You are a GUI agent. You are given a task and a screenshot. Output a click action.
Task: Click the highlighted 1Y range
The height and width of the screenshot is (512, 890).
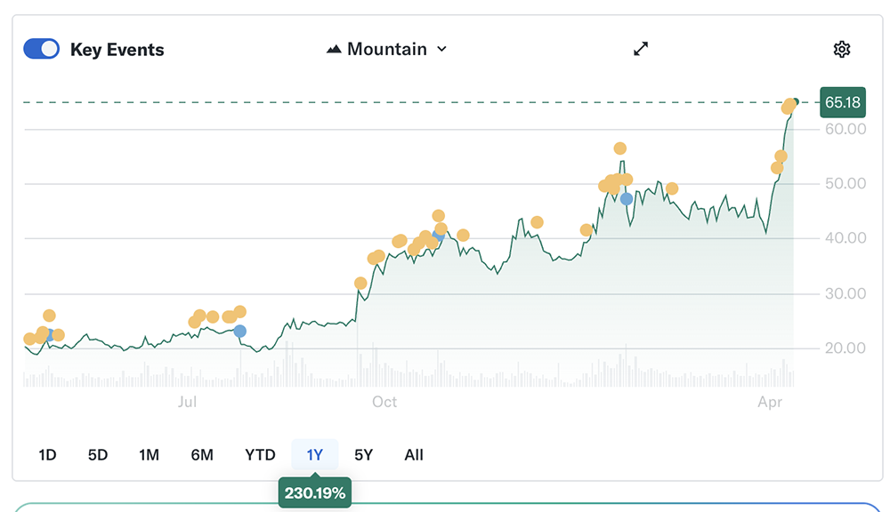[x=315, y=454]
